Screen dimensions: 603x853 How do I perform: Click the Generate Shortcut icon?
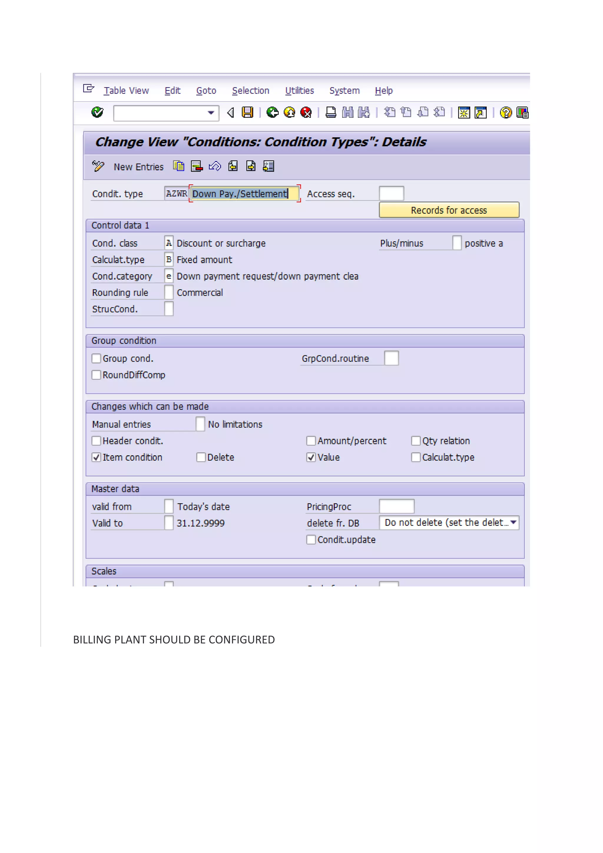tap(481, 112)
